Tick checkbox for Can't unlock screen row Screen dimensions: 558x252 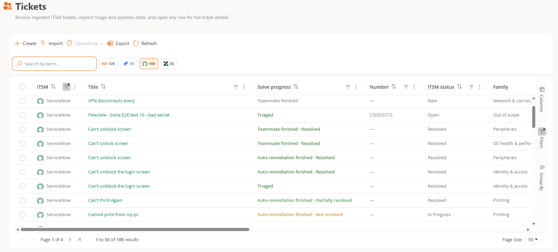[x=23, y=144]
